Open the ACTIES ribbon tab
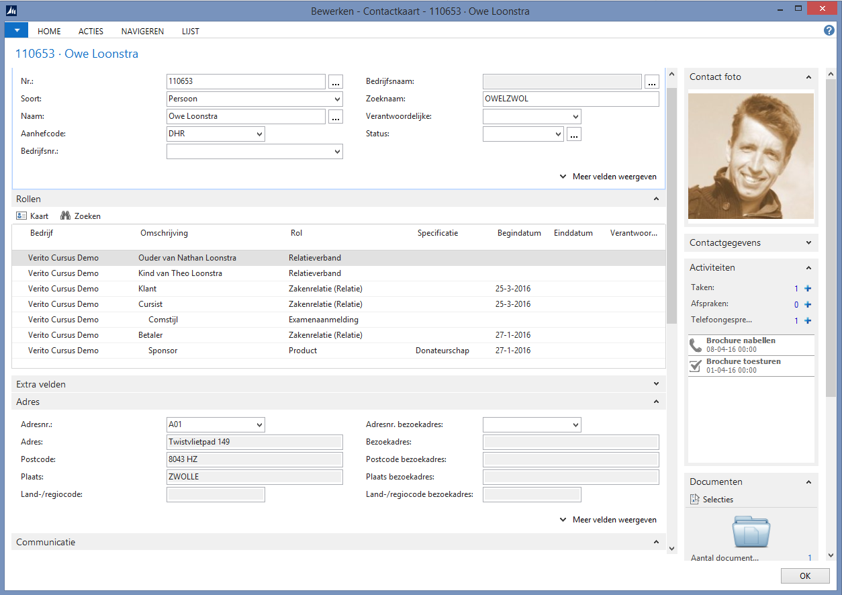 point(91,31)
